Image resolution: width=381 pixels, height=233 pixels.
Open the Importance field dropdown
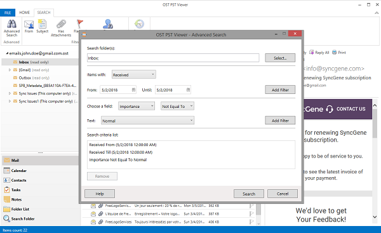pyautogui.click(x=137, y=106)
